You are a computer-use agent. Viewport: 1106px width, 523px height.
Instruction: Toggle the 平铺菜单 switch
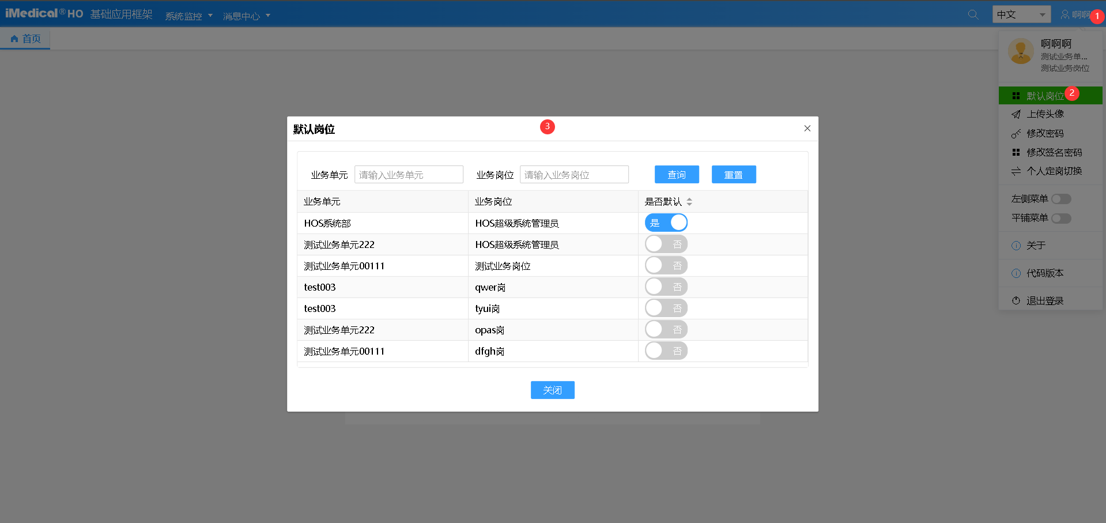pos(1061,218)
